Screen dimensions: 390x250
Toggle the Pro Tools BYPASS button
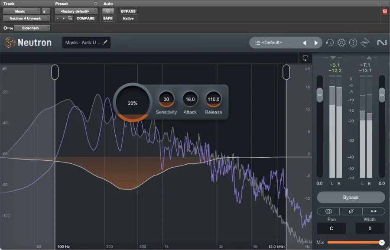pyautogui.click(x=128, y=11)
